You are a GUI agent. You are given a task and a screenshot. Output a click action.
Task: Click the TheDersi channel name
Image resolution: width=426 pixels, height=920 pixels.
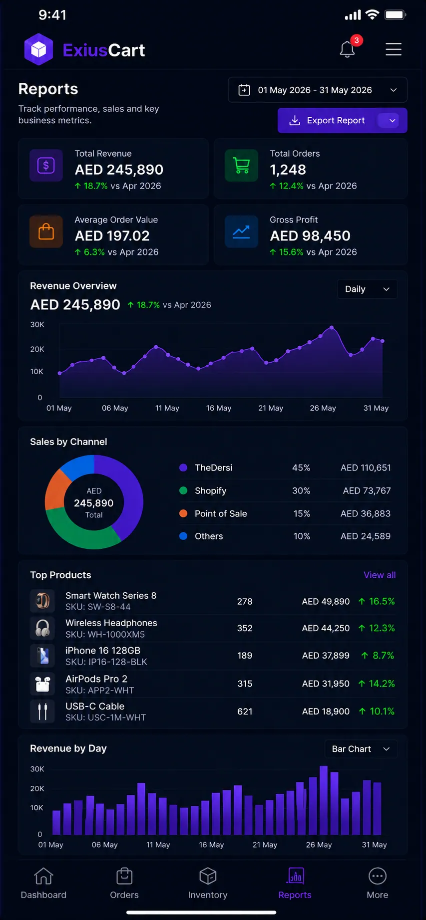[214, 467]
